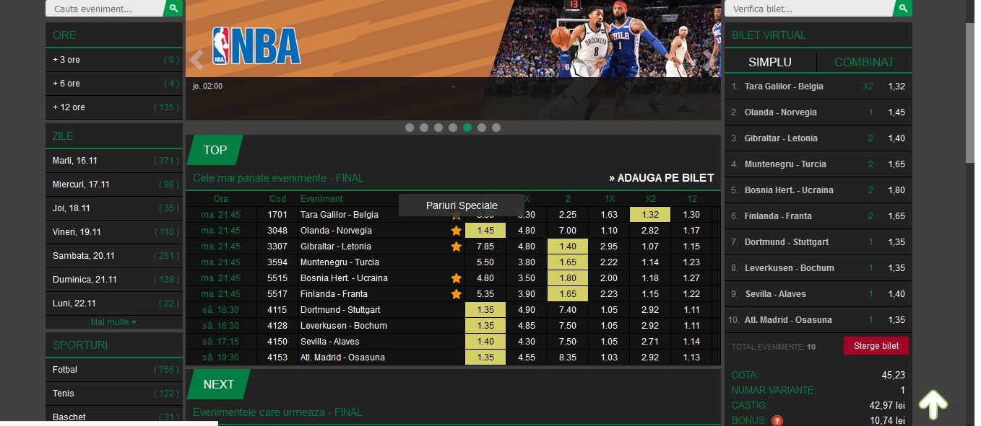Viewport: 981px width, 426px height.
Task: Go to the next banner slide arrow
Action: [x=711, y=60]
